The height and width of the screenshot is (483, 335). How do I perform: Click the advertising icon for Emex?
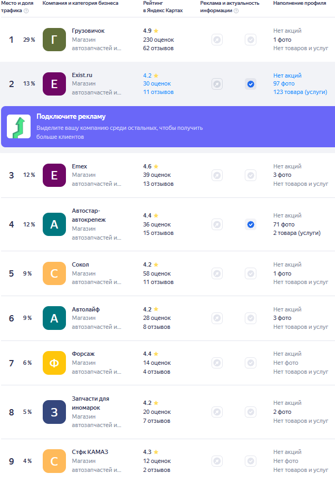point(217,175)
